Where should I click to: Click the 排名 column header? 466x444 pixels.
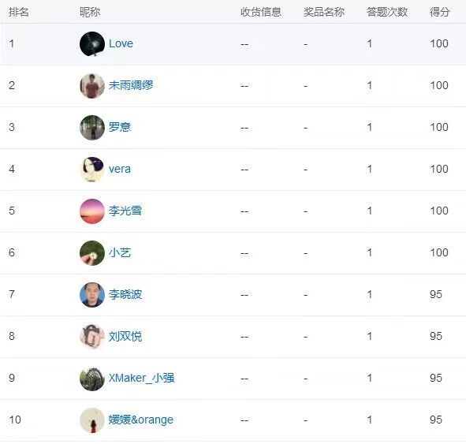tap(19, 12)
